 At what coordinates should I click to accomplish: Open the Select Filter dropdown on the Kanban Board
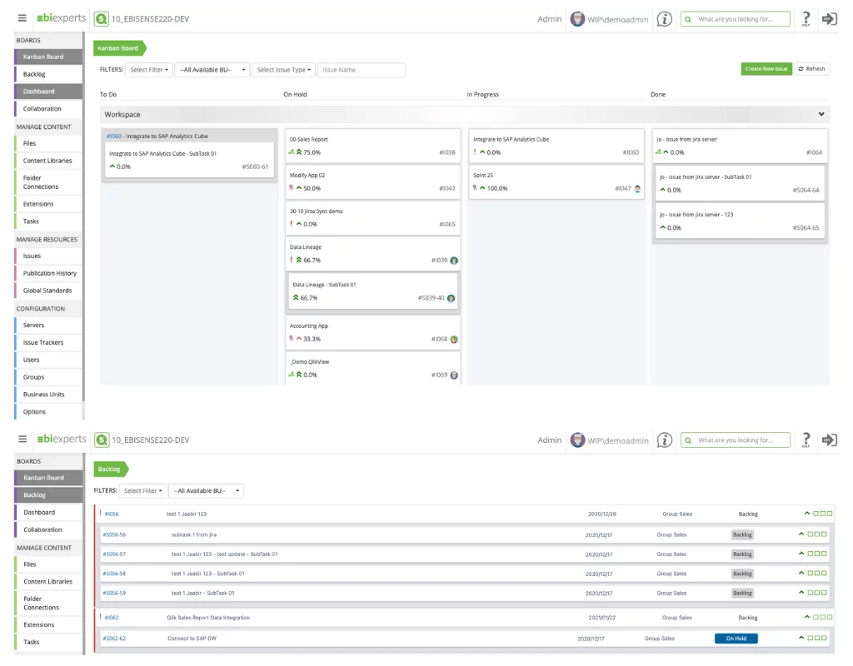[149, 70]
